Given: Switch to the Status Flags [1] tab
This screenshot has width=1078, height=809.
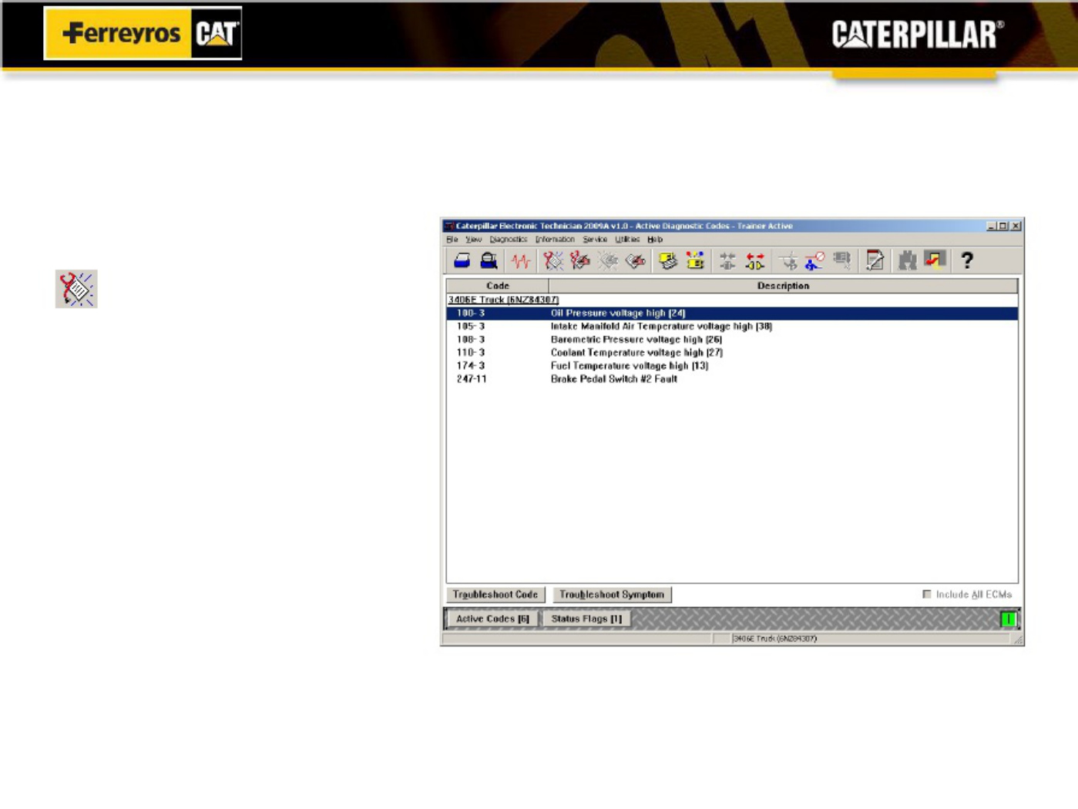Looking at the screenshot, I should tap(586, 619).
